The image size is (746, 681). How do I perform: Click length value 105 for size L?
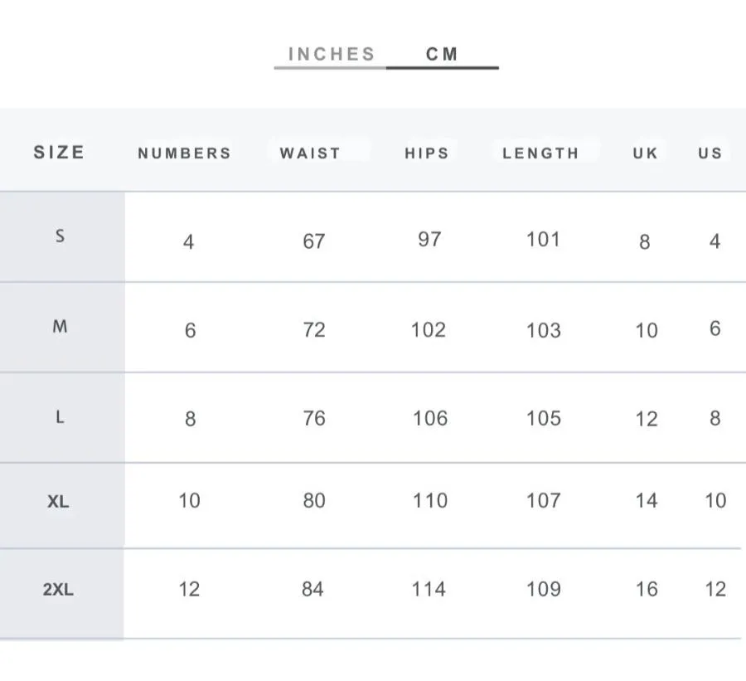(x=544, y=418)
